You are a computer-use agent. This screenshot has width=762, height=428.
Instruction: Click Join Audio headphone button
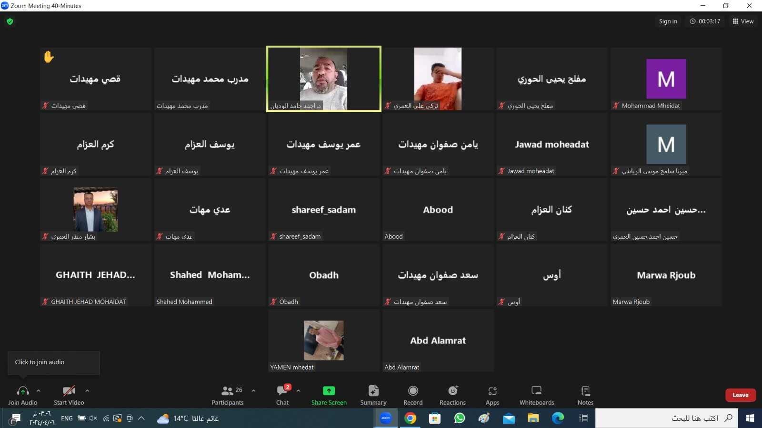(22, 395)
